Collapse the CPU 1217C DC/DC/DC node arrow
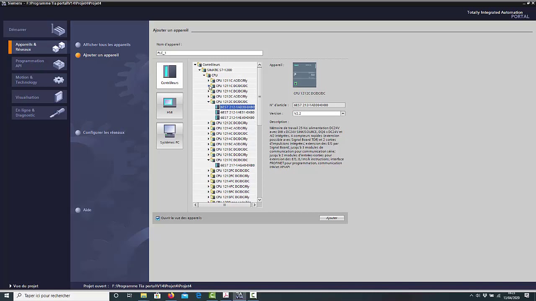 pos(209,160)
